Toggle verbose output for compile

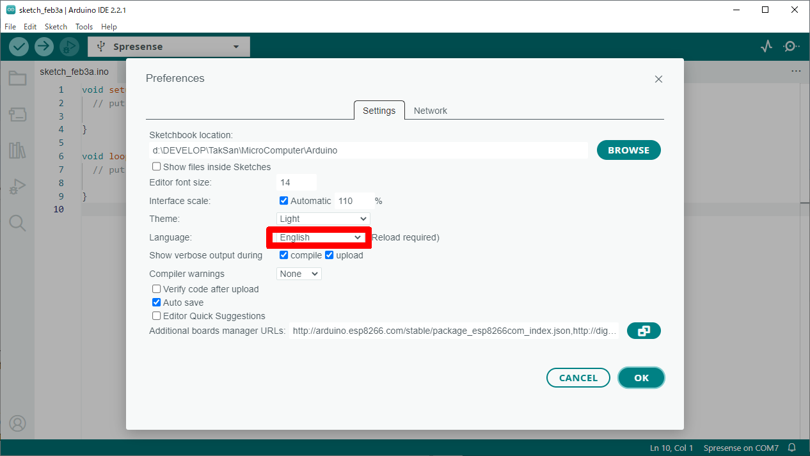click(284, 255)
